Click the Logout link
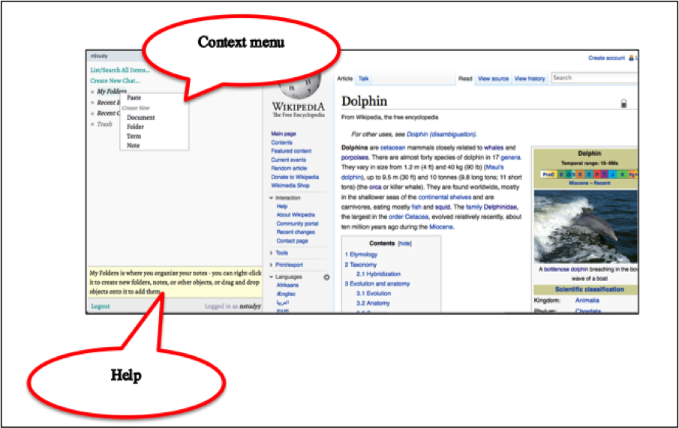Image resolution: width=679 pixels, height=428 pixels. pos(101,307)
